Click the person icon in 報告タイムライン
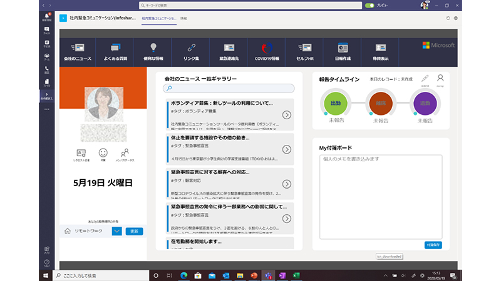501x281 pixels. (x=440, y=79)
